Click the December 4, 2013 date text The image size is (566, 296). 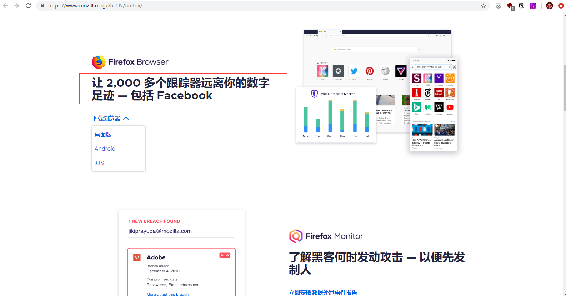(163, 271)
